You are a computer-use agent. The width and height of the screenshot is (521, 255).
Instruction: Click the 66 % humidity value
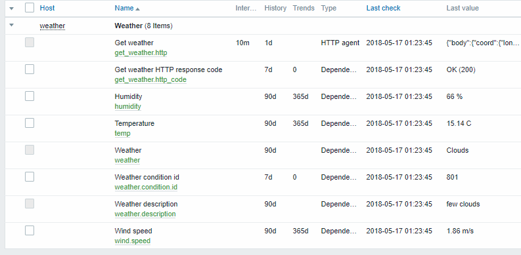[x=455, y=96]
